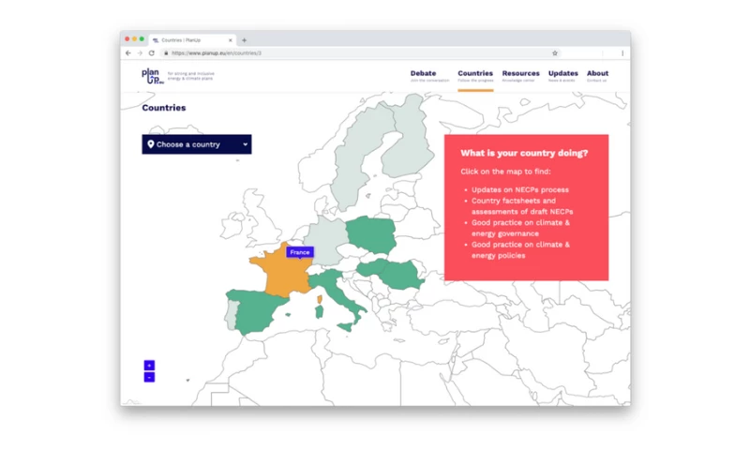Click the PlanUp logo in the header
The height and width of the screenshot is (450, 750).
click(x=151, y=75)
